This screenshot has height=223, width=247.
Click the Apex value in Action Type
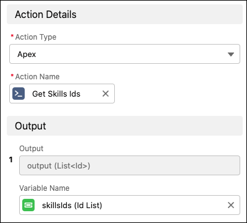coord(27,55)
